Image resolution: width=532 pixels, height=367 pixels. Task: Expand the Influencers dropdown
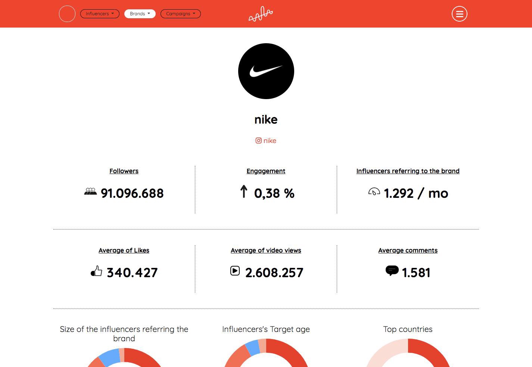pos(100,14)
